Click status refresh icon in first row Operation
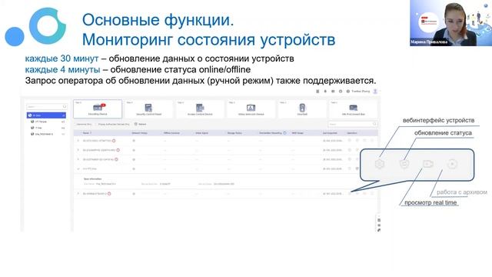 coord(357,141)
